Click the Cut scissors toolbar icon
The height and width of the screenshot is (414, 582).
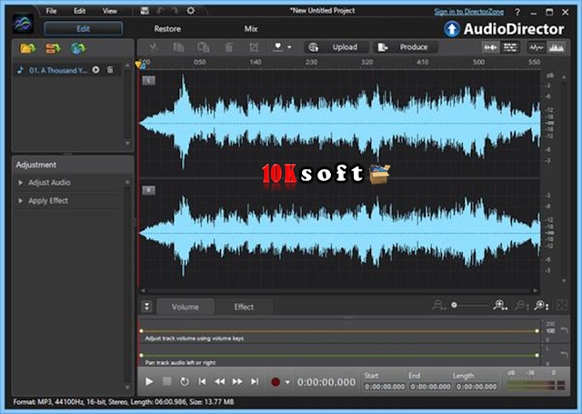tap(153, 47)
